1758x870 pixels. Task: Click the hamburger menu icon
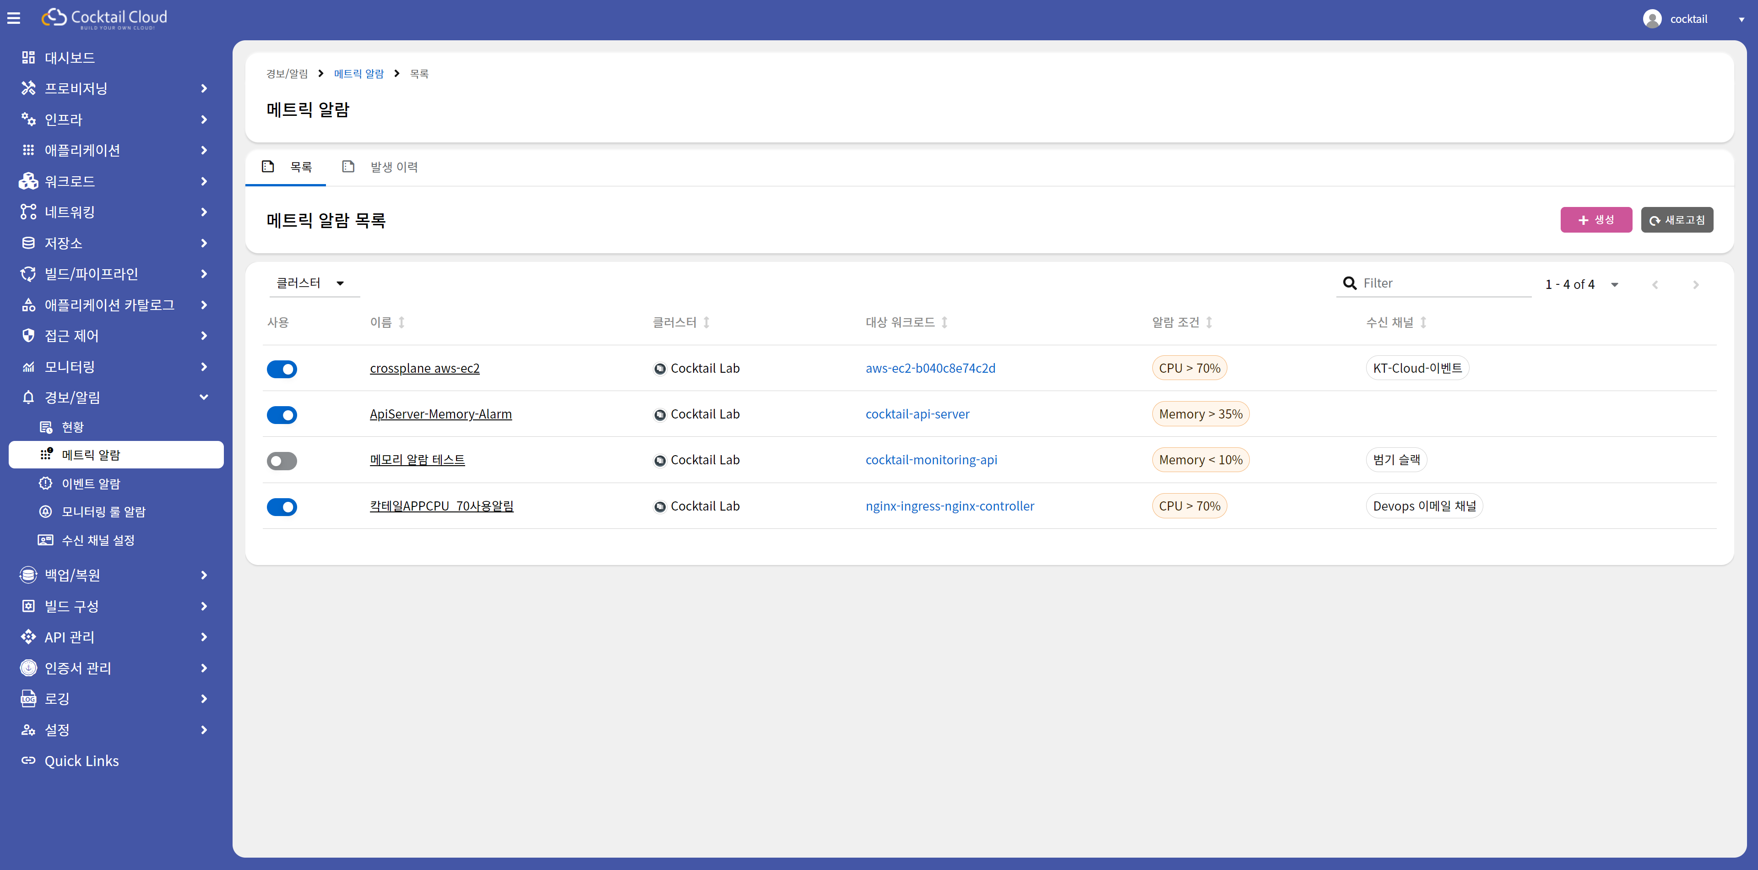14,18
